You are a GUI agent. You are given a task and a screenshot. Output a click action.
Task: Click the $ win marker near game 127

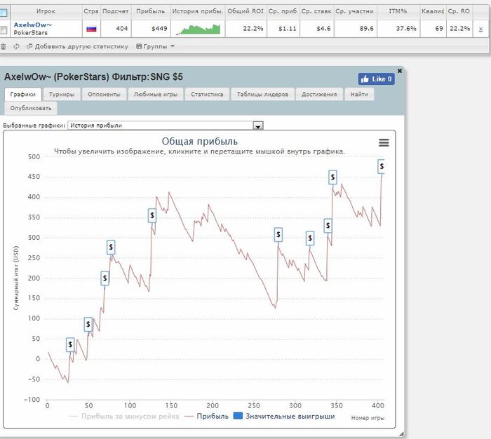point(152,215)
